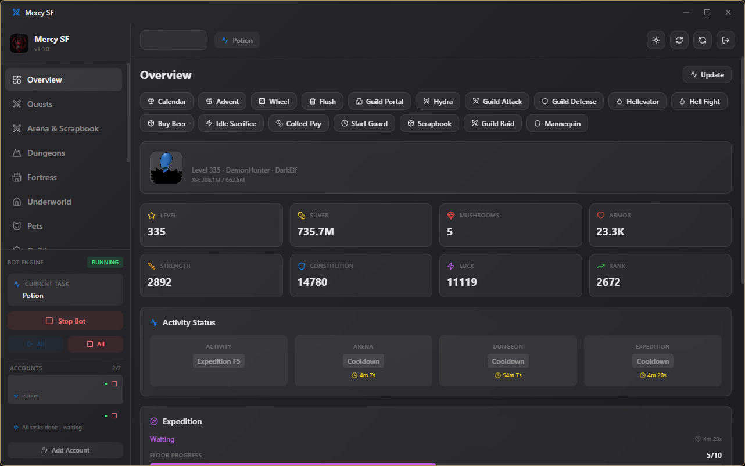This screenshot has height=466, width=745.
Task: Open the account selector box beside Potion tag
Action: 174,40
